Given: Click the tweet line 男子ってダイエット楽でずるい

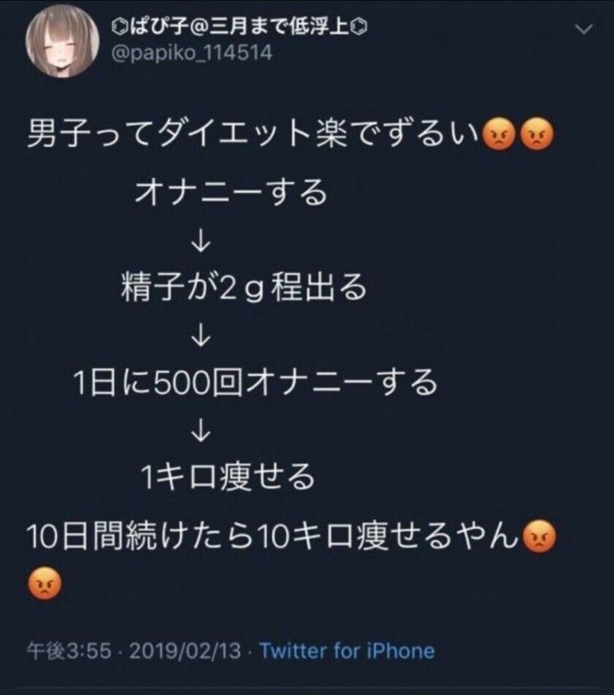Looking at the screenshot, I should click(254, 134).
